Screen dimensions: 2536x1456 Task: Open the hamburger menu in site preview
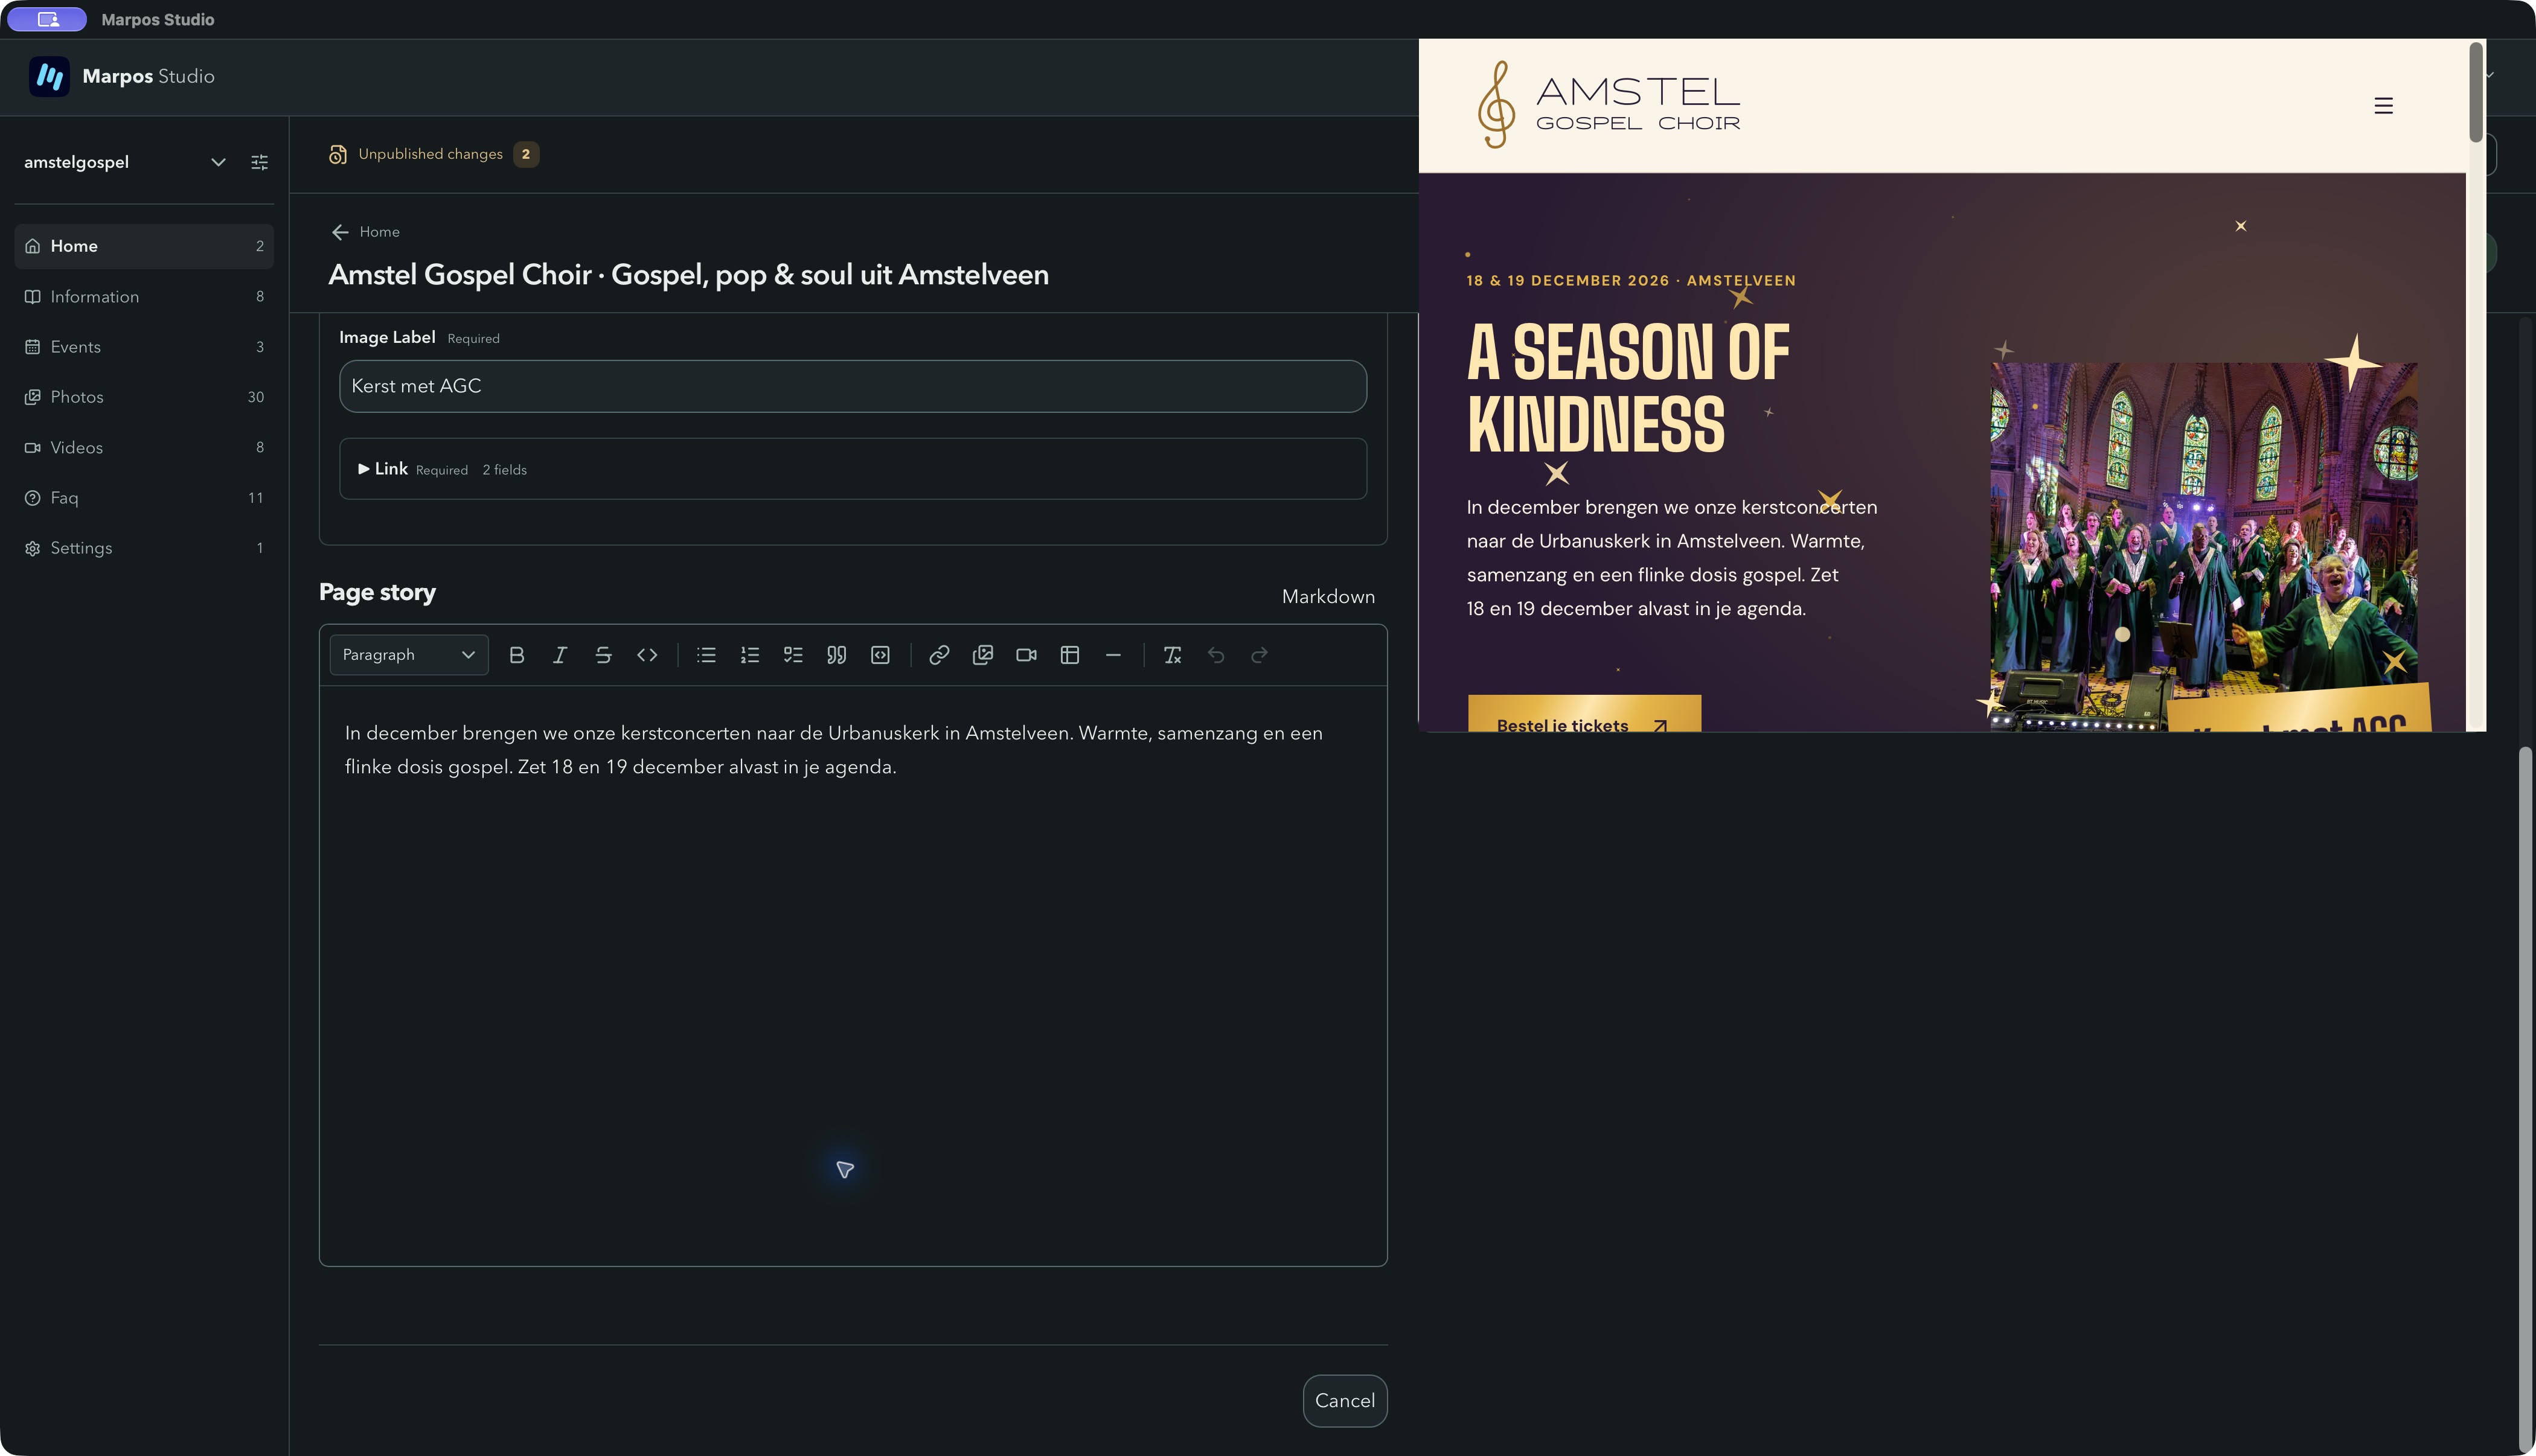click(x=2383, y=106)
